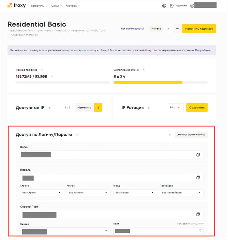Screen dimensions: 228x240
Task: Copy the Пароль value
Action: click(x=198, y=177)
